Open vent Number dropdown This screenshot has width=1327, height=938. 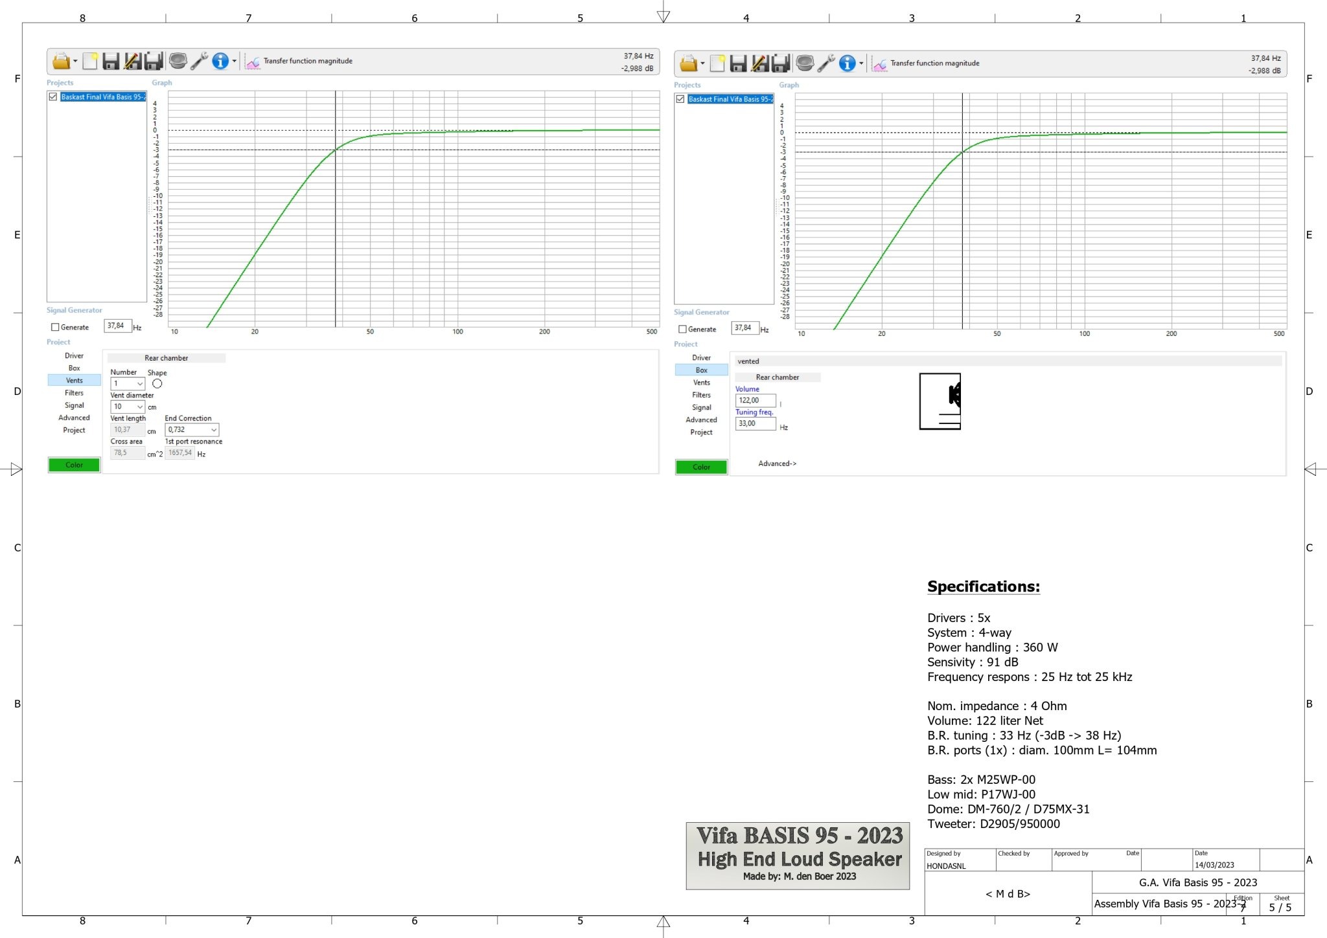pos(128,384)
